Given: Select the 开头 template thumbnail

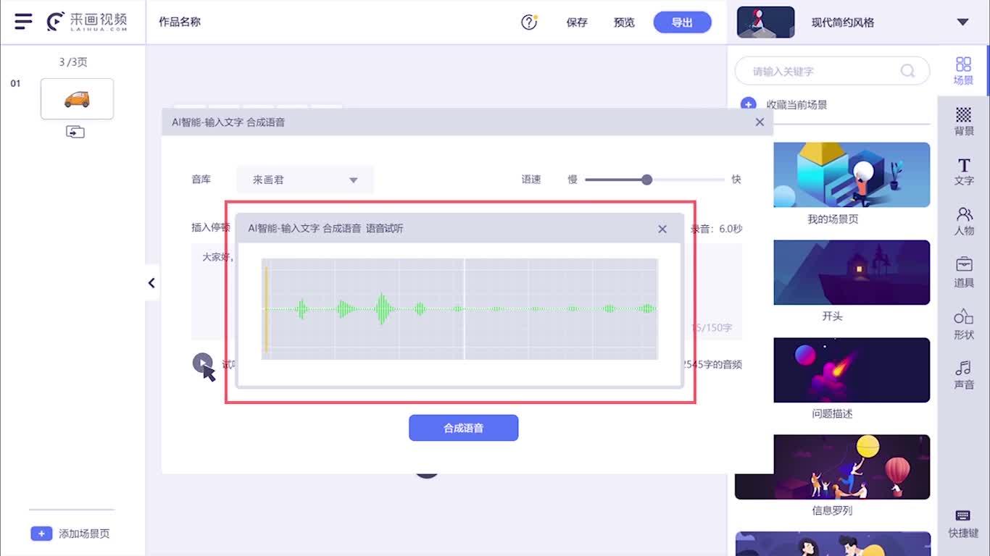Looking at the screenshot, I should pyautogui.click(x=852, y=272).
